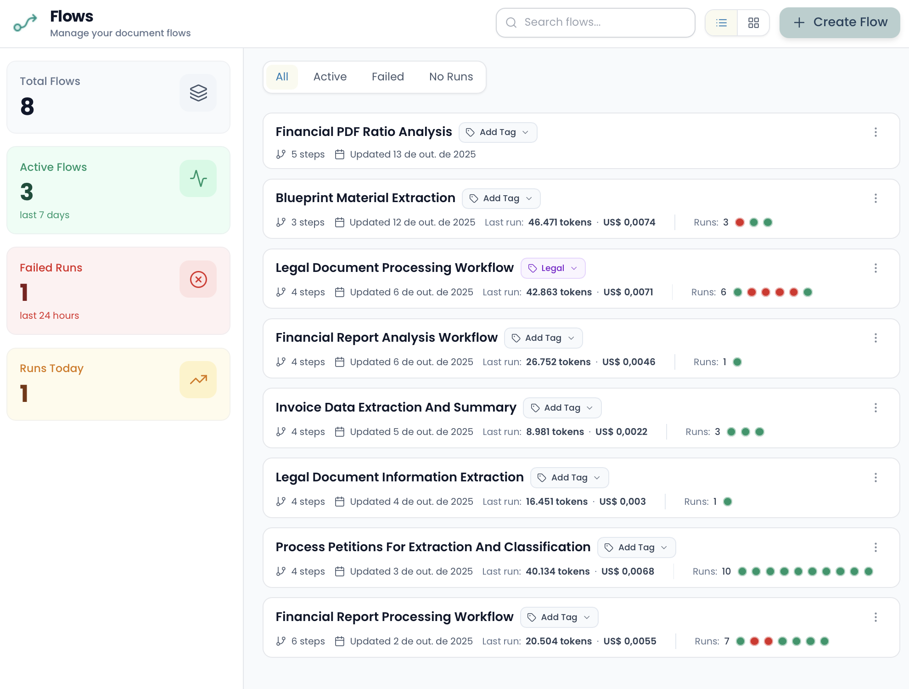Switch to list view layout
Viewport: 909px width, 689px height.
(721, 23)
